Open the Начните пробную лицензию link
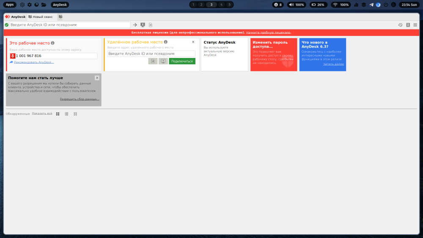 (269, 33)
